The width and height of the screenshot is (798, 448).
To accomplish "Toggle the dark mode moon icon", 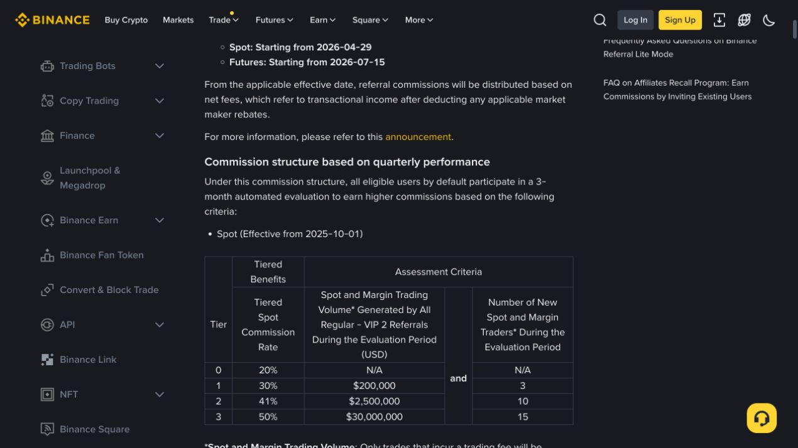I will [x=769, y=20].
